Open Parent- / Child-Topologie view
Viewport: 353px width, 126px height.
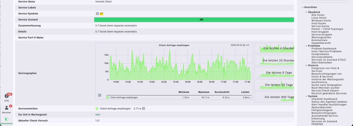pyautogui.click(x=327, y=29)
